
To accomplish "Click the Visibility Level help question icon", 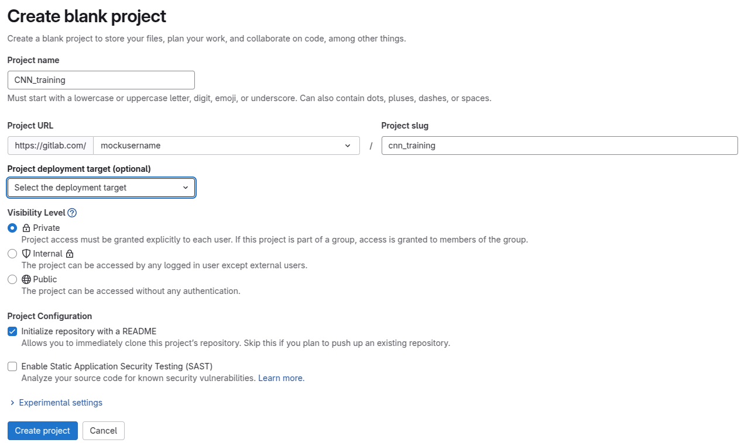I will [72, 213].
